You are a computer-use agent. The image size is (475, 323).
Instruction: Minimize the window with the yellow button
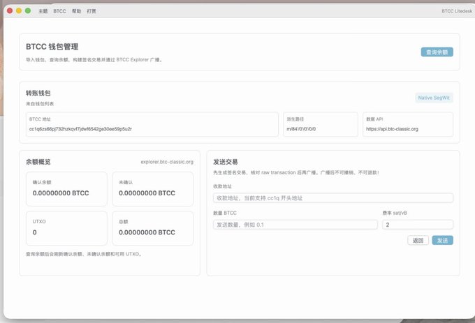point(19,11)
